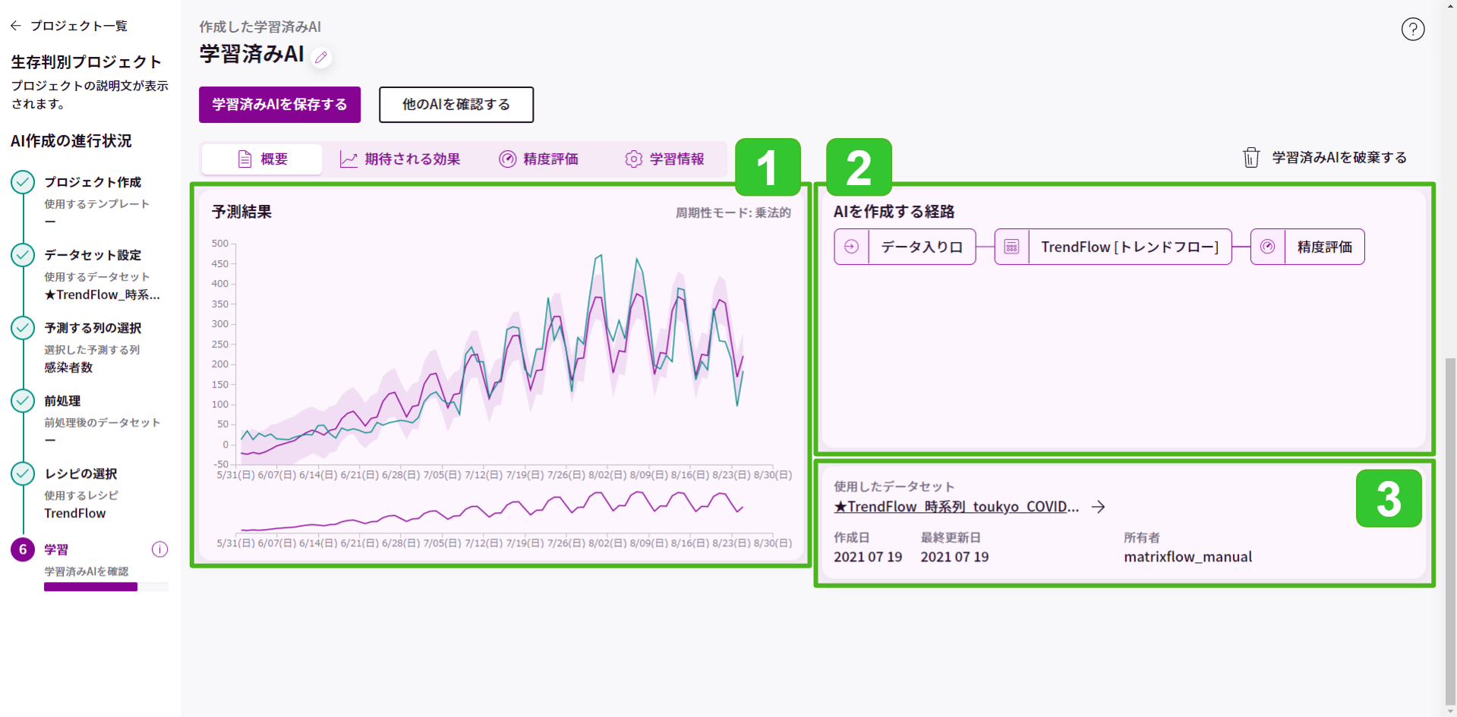Click the TrendFlow recipe name in sidebar

click(x=74, y=513)
